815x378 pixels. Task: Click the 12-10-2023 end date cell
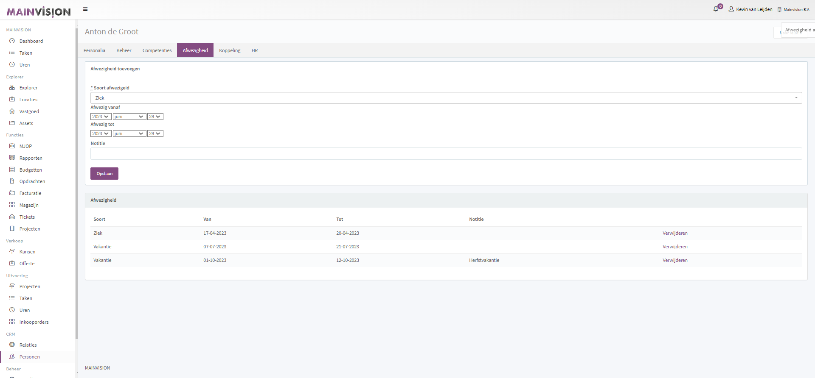pos(348,260)
